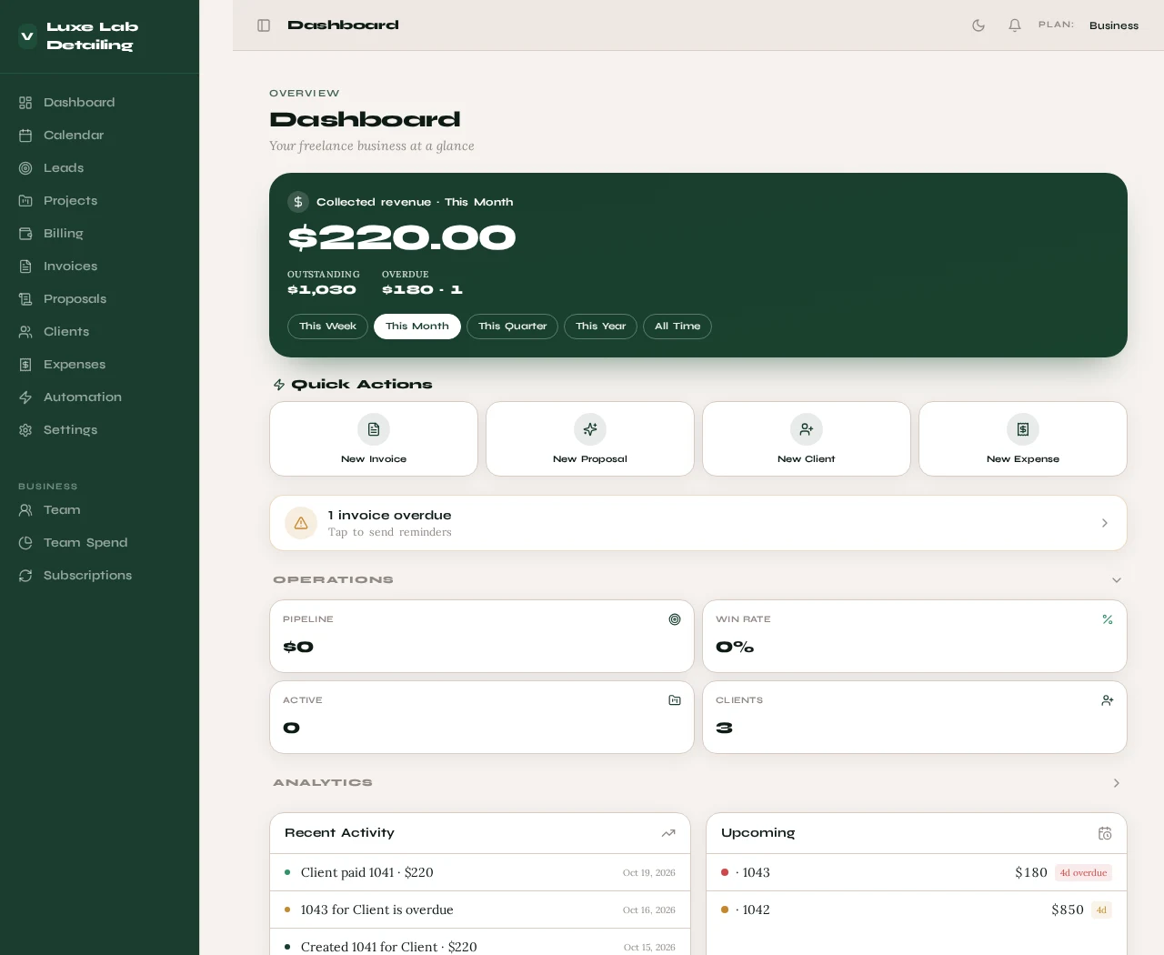Image resolution: width=1164 pixels, height=955 pixels.
Task: Open Team Spend in the sidebar
Action: 100,543
